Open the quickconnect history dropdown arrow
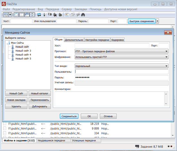The image size is (177, 151). [x=157, y=21]
